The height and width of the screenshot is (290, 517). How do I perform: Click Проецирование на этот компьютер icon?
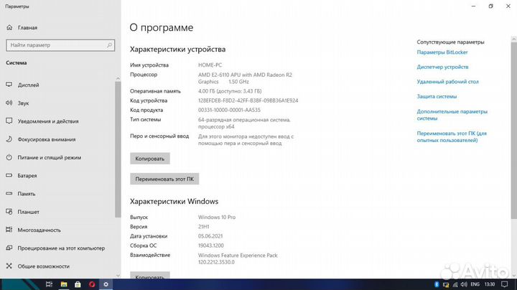click(9, 248)
